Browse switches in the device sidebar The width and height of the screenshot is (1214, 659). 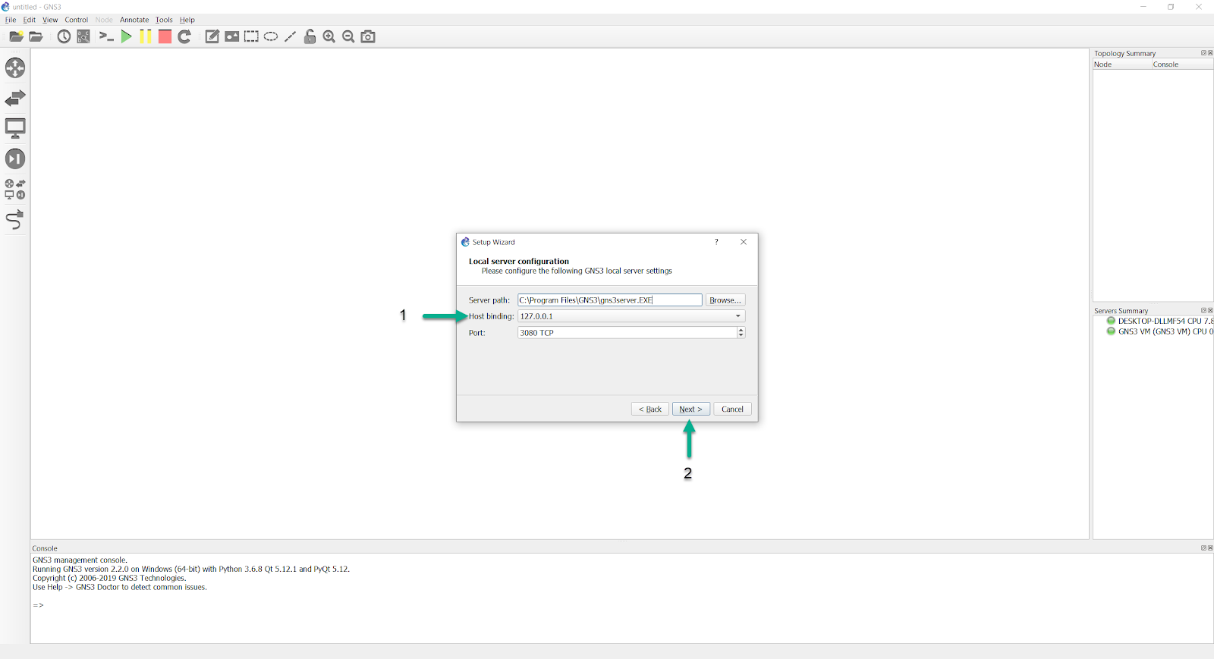(x=15, y=98)
